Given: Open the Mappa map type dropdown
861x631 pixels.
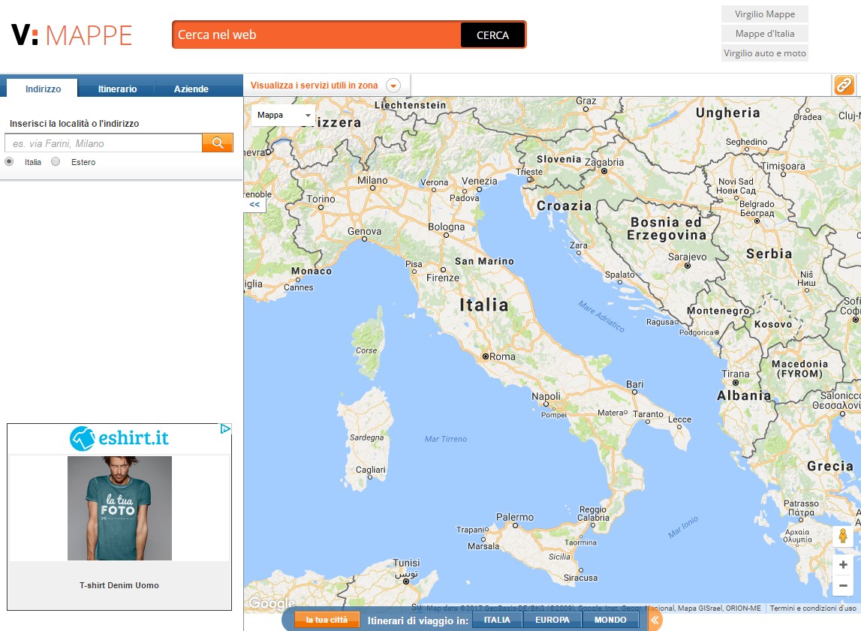Looking at the screenshot, I should click(284, 116).
